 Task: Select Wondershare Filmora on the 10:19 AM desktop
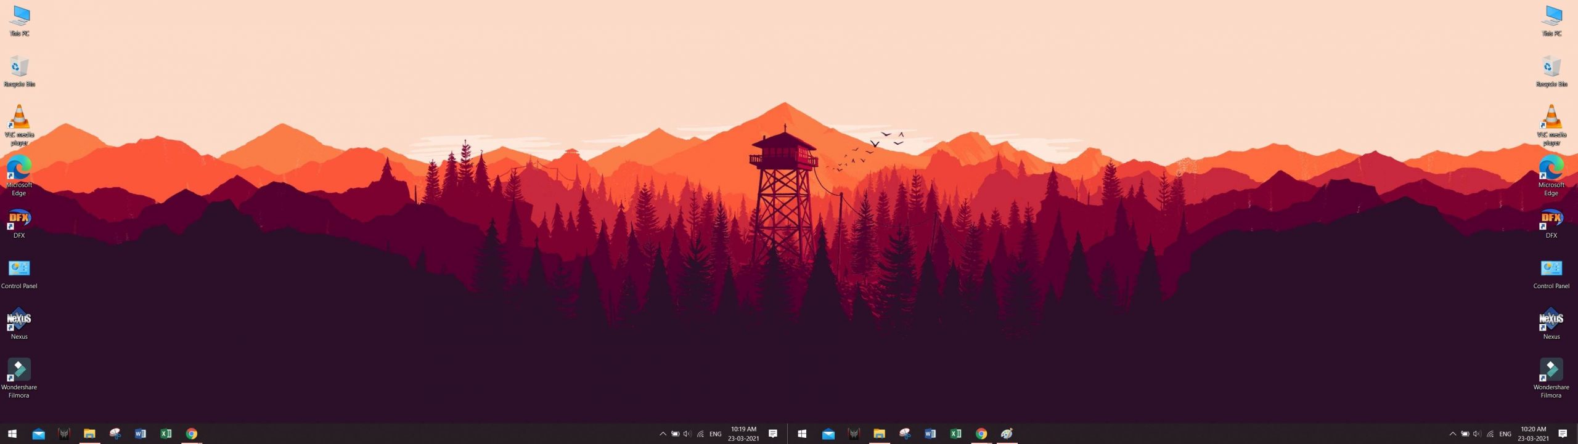(19, 378)
